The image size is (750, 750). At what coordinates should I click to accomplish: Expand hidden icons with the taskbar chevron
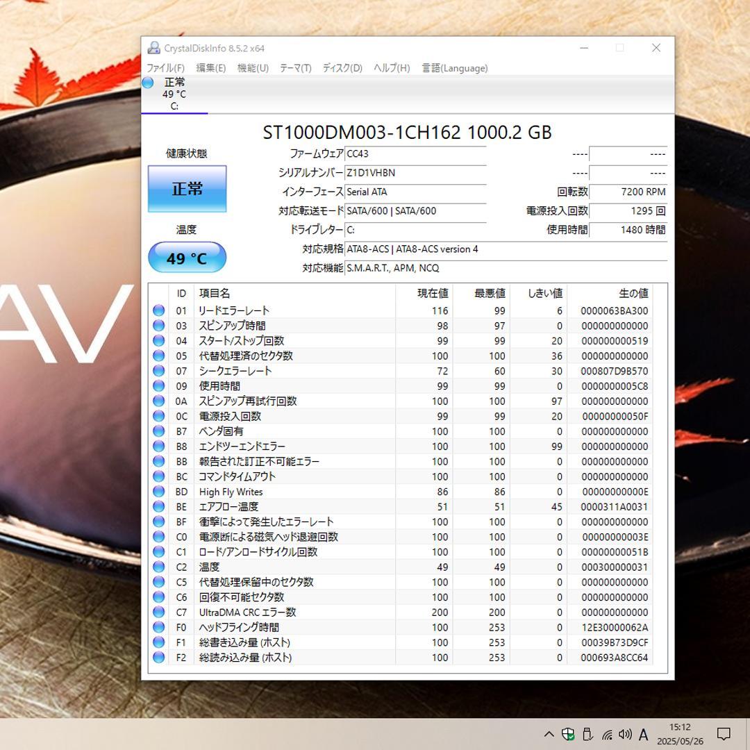[x=548, y=734]
